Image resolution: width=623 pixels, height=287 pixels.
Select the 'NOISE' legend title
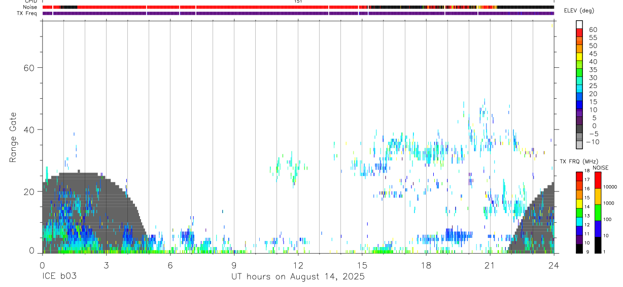pyautogui.click(x=600, y=168)
